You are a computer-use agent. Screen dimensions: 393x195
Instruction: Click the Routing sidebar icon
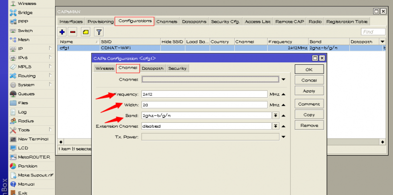[x=13, y=76]
